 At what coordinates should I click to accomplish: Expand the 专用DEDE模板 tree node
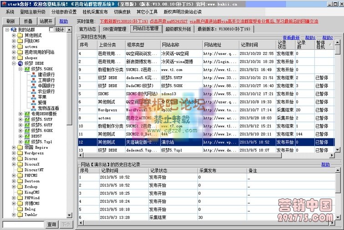(20, 114)
